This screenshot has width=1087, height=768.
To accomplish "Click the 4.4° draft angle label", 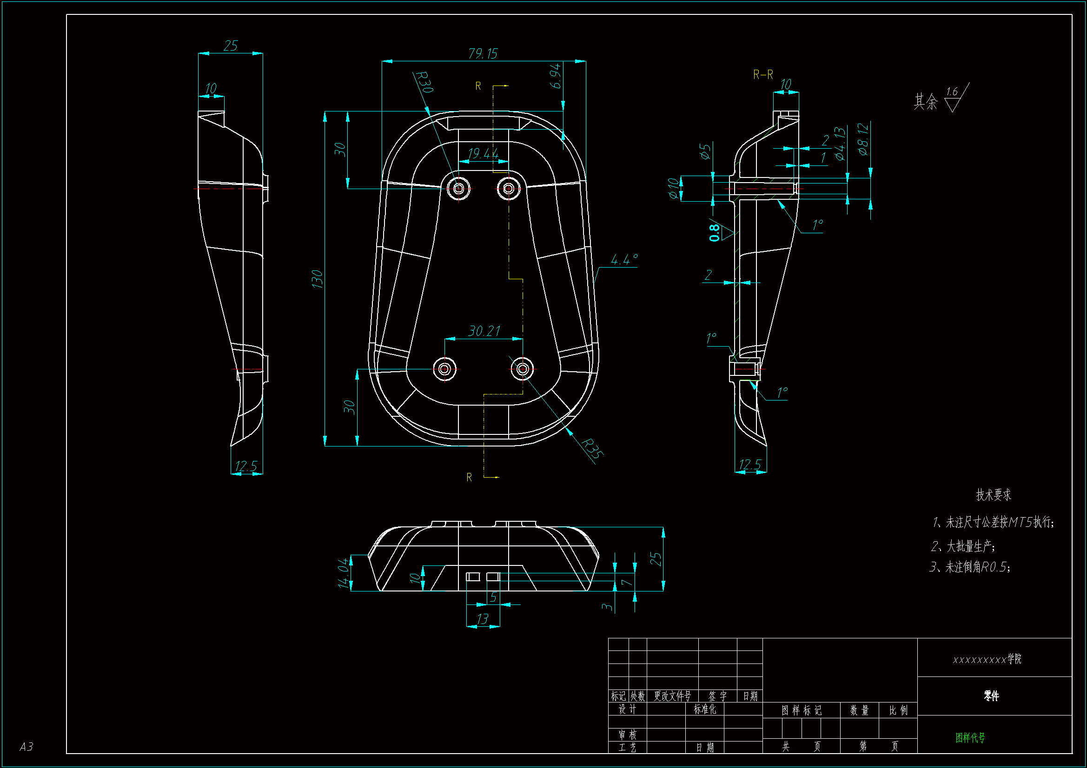I will [x=624, y=259].
